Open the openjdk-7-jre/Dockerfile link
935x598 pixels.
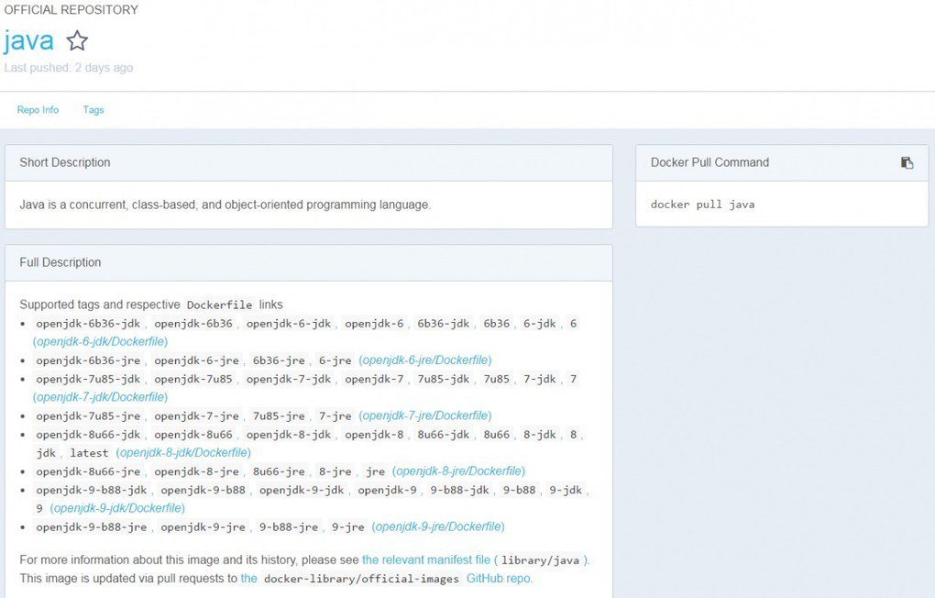point(423,415)
